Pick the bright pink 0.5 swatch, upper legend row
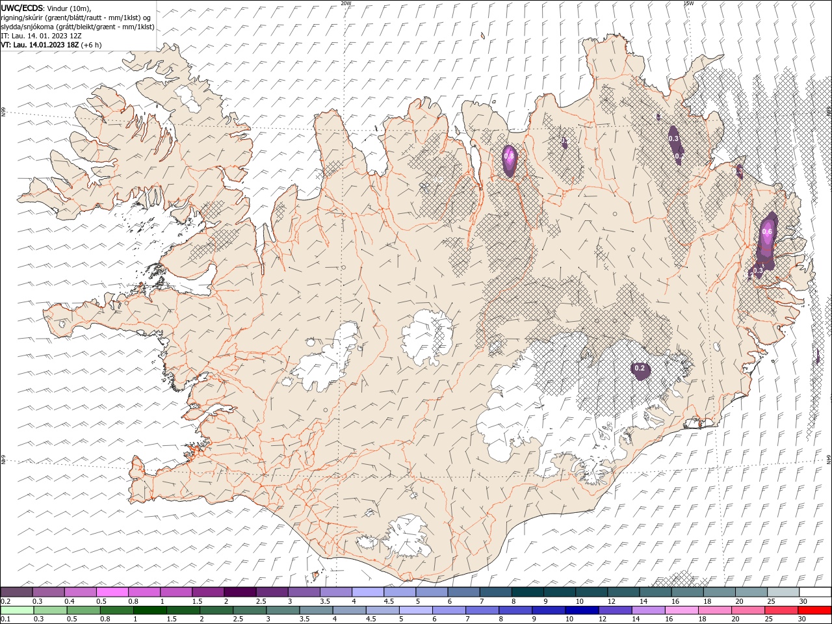The width and height of the screenshot is (832, 624). coord(112,592)
